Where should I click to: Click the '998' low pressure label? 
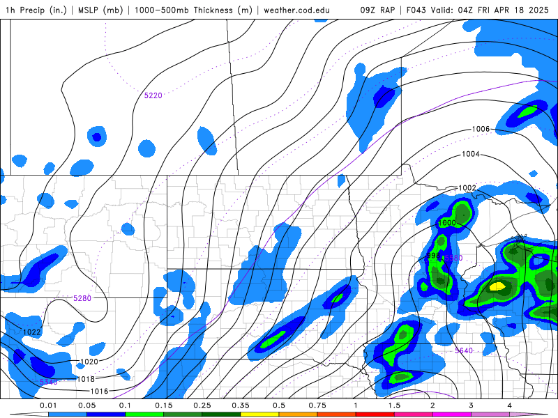433,256
